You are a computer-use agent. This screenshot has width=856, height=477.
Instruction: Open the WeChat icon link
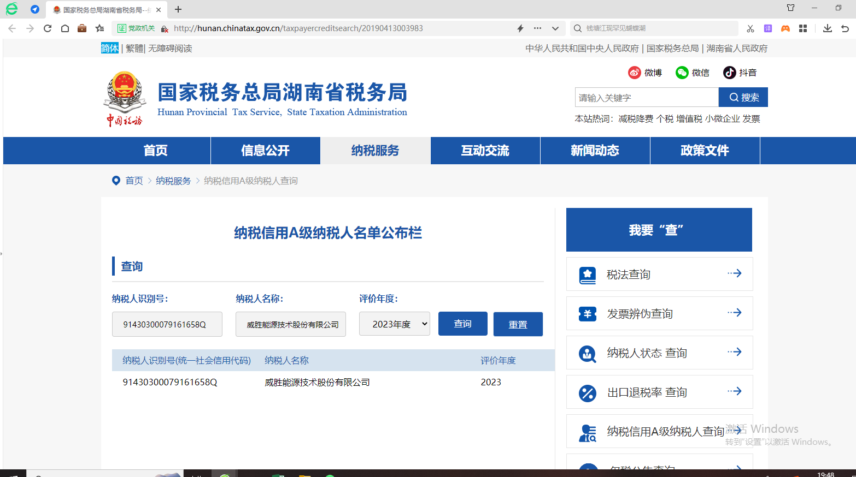pyautogui.click(x=682, y=73)
